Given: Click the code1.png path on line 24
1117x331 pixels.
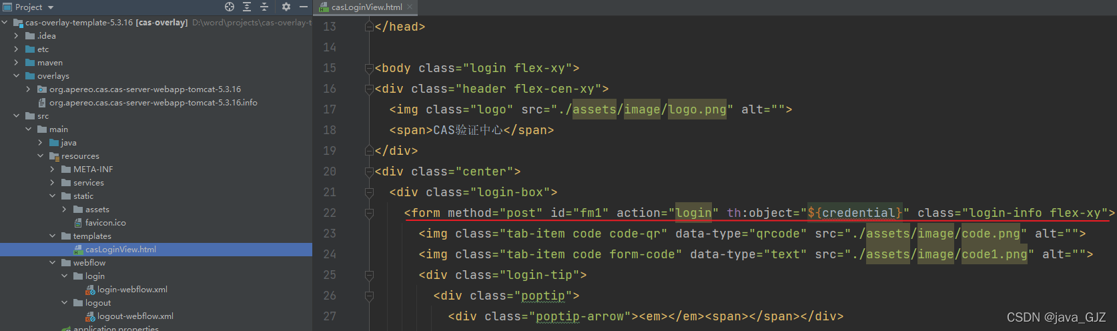Looking at the screenshot, I should tap(994, 254).
